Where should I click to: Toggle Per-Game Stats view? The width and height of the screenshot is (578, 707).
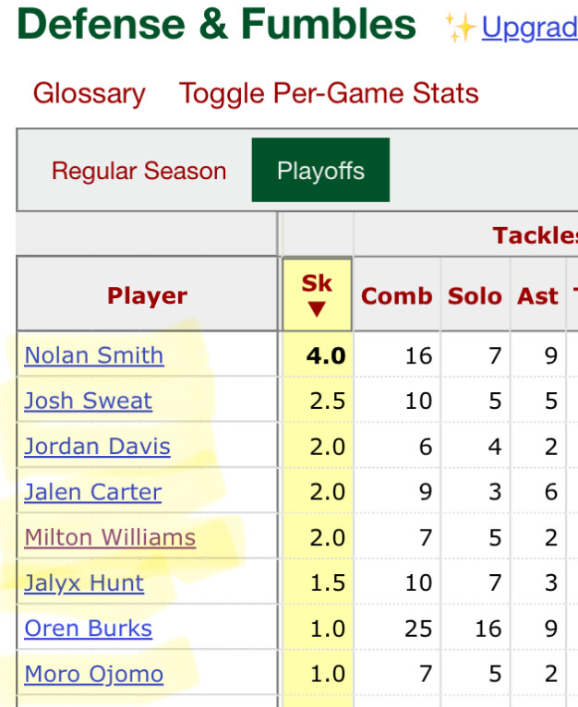[329, 94]
